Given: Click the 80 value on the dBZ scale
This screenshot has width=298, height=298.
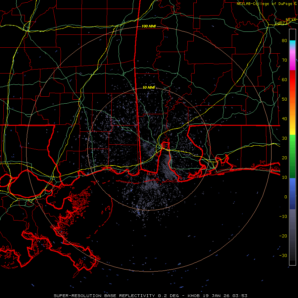Looking at the screenshot, I should tap(284, 40).
